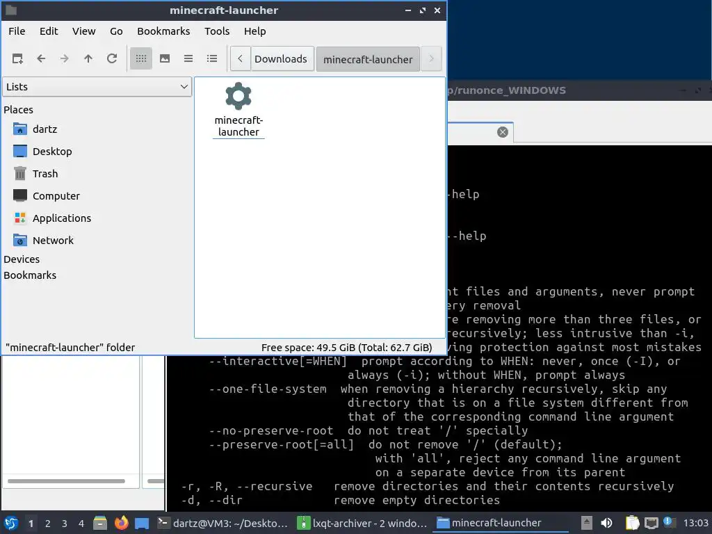The height and width of the screenshot is (534, 712).
Task: Click the show desktop panel icon
Action: tap(142, 524)
